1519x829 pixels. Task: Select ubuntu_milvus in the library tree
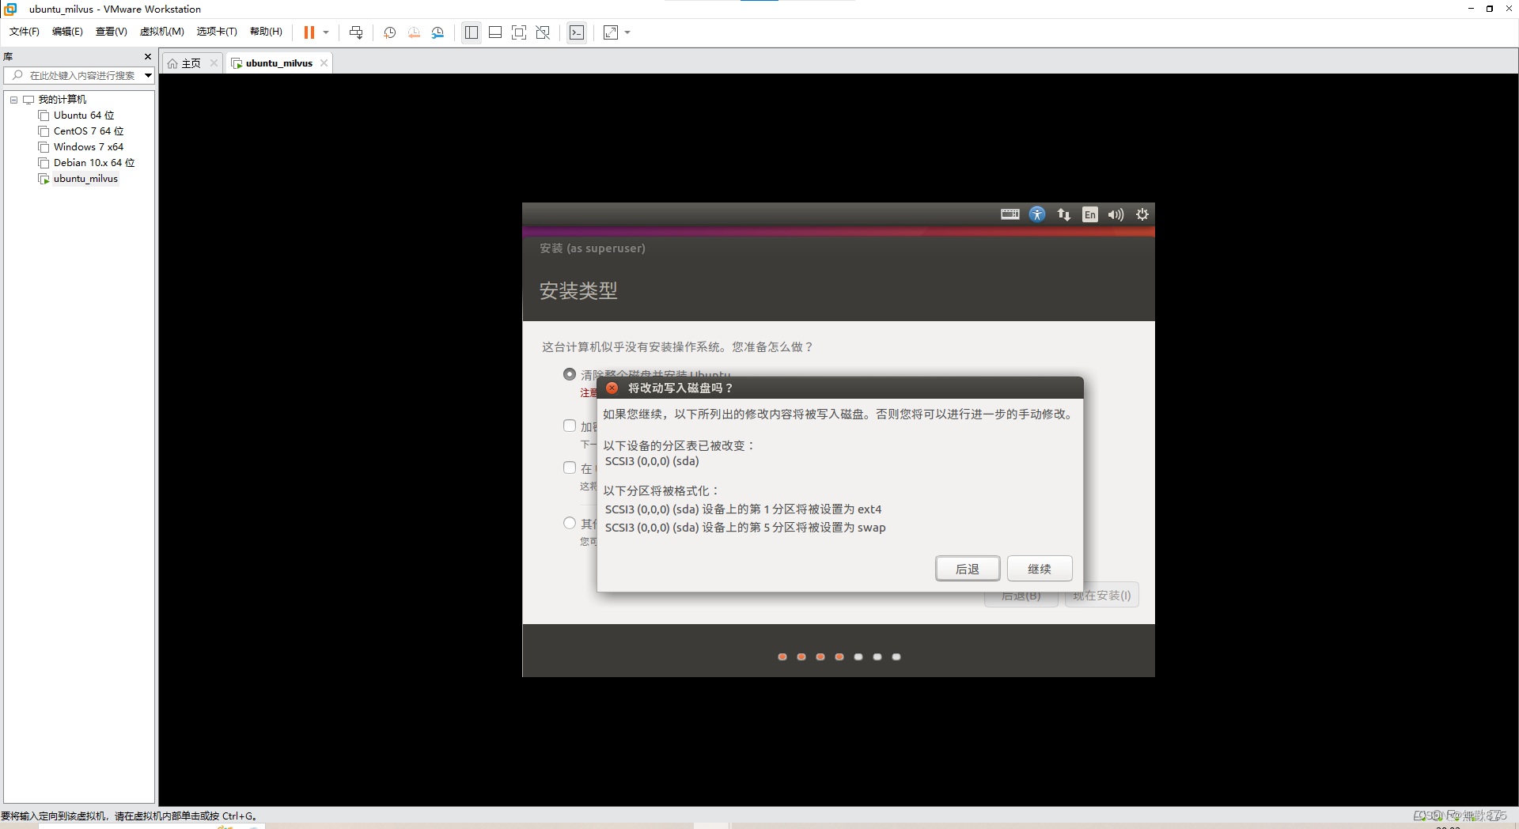pyautogui.click(x=85, y=179)
